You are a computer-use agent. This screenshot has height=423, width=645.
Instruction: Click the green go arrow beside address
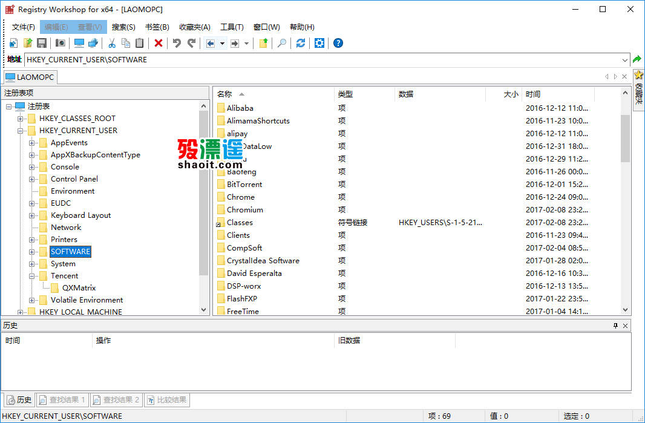637,59
